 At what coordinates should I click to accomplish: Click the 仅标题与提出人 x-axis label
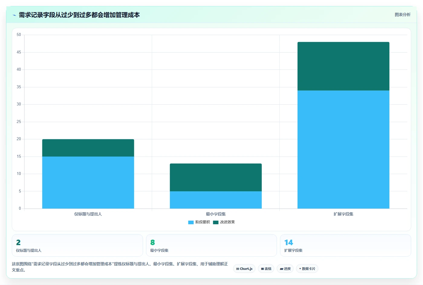pyautogui.click(x=88, y=214)
